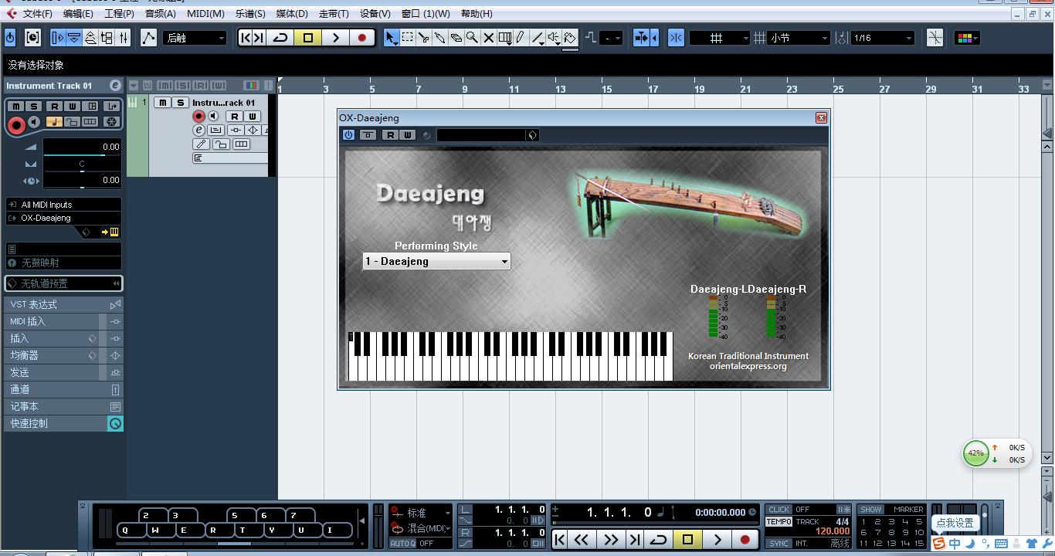Show the Inspector panel
The image size is (1055, 556).
coord(58,37)
